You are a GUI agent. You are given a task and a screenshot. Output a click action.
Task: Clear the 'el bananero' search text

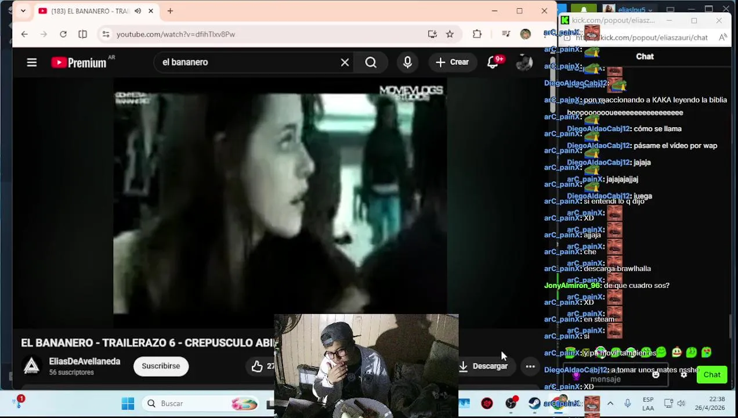pyautogui.click(x=345, y=62)
